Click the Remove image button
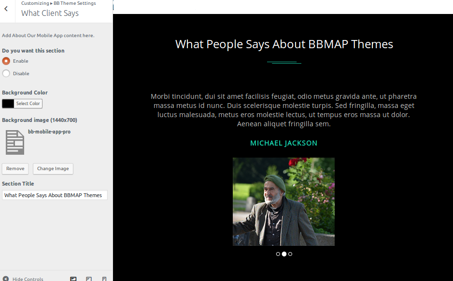 pos(15,169)
